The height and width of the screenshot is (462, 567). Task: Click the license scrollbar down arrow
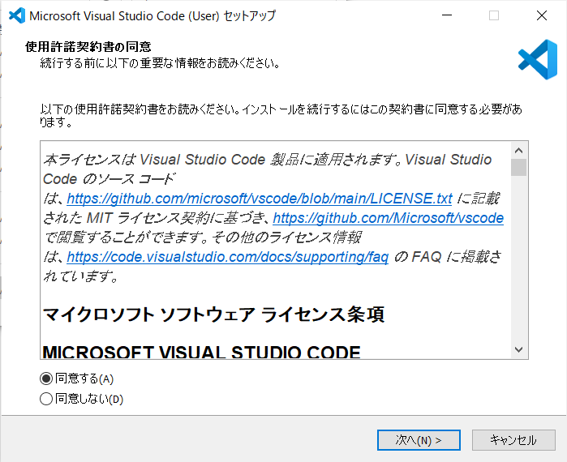519,349
